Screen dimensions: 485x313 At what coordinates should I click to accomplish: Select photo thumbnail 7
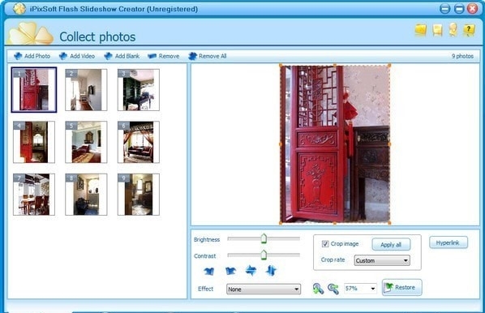coord(34,195)
